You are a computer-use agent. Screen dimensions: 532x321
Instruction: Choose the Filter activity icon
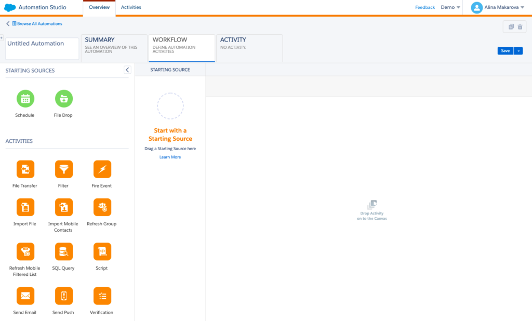point(63,169)
